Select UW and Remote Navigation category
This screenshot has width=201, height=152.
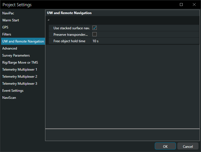[x=23, y=41]
